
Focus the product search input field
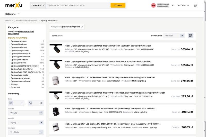pyautogui.click(x=78, y=5)
